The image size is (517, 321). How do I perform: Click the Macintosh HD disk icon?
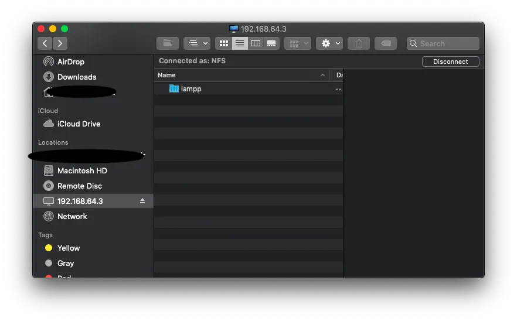pyautogui.click(x=49, y=170)
